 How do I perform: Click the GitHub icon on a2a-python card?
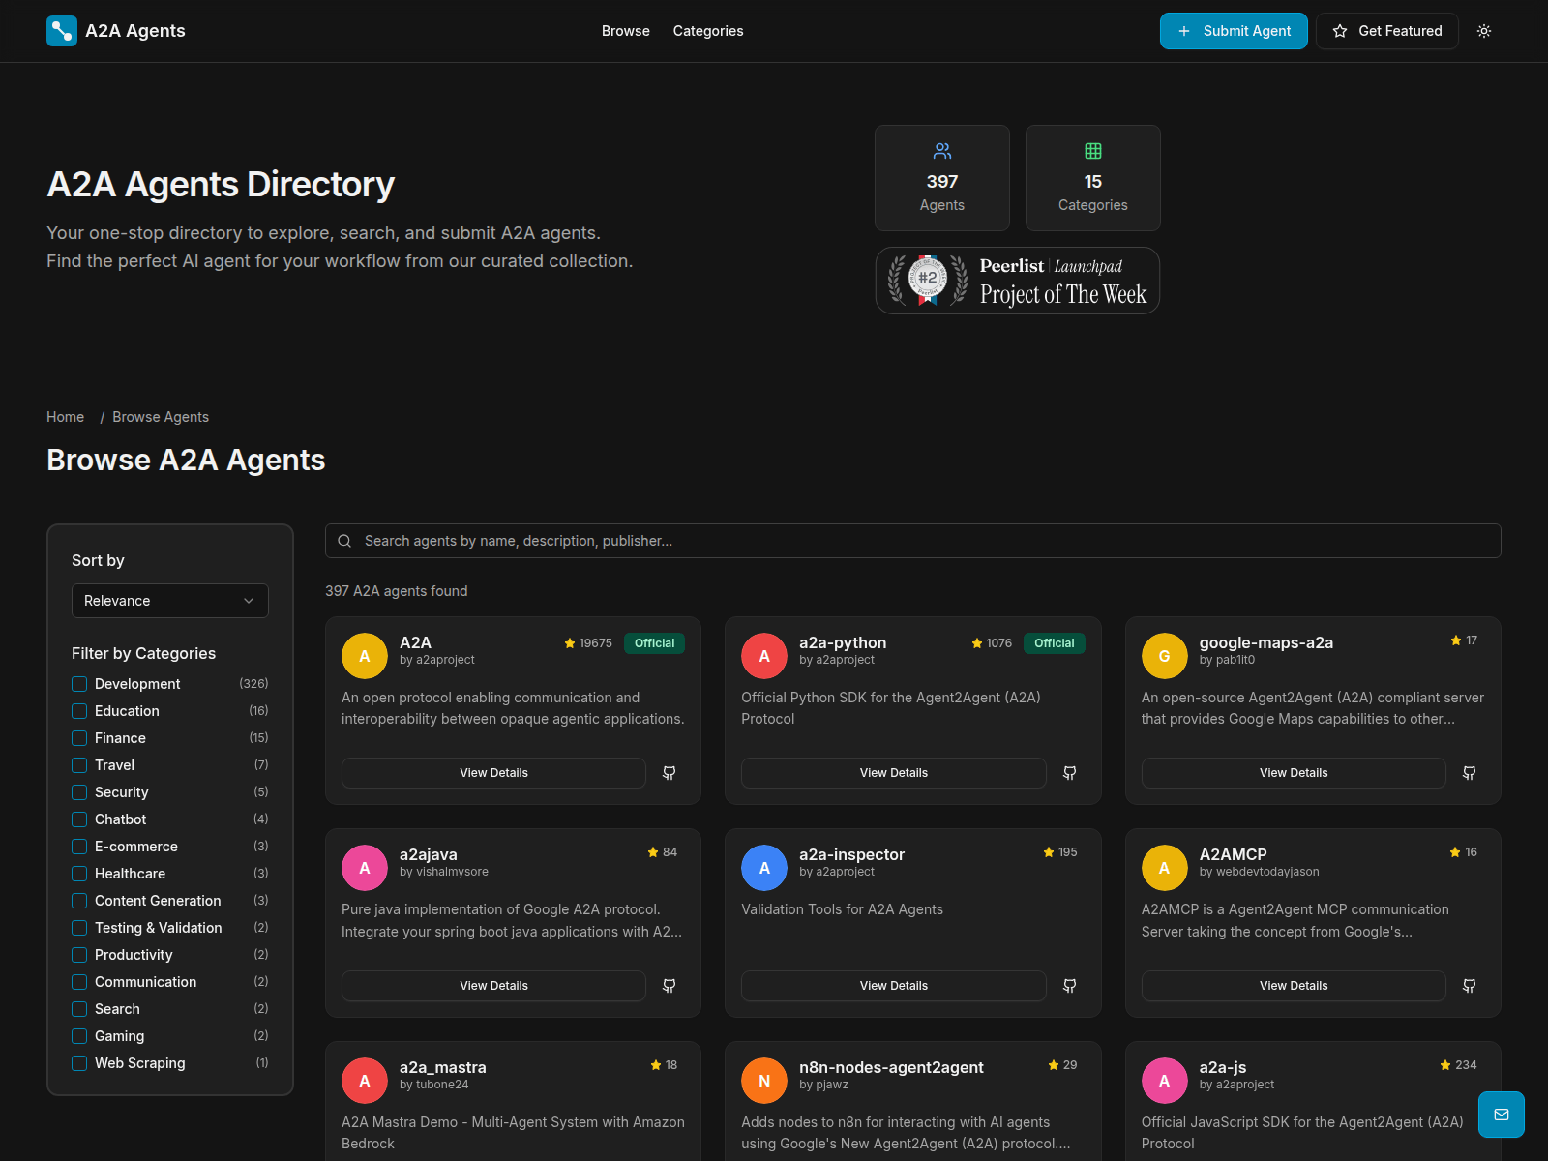(1069, 772)
